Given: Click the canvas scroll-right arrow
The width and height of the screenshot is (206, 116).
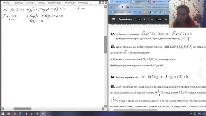Looking at the screenshot, I should (103, 109).
